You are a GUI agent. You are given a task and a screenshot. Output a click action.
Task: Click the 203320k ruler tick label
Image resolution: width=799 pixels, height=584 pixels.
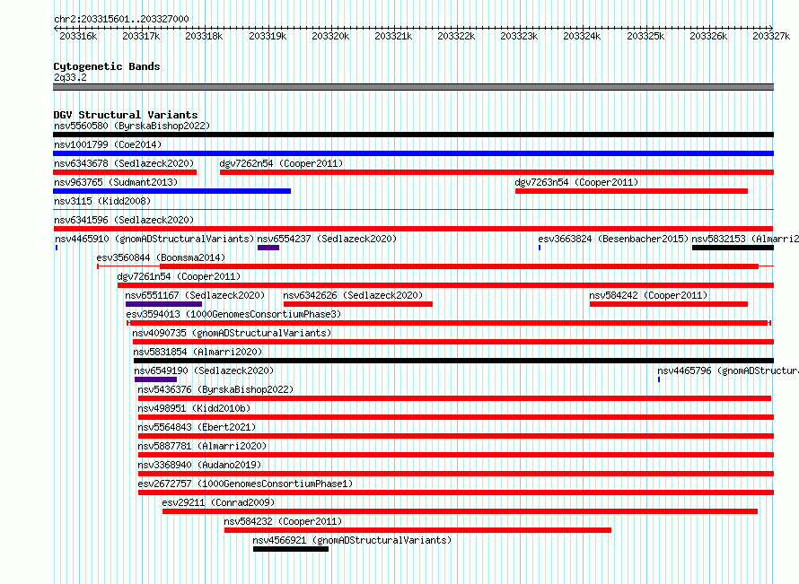click(x=330, y=36)
